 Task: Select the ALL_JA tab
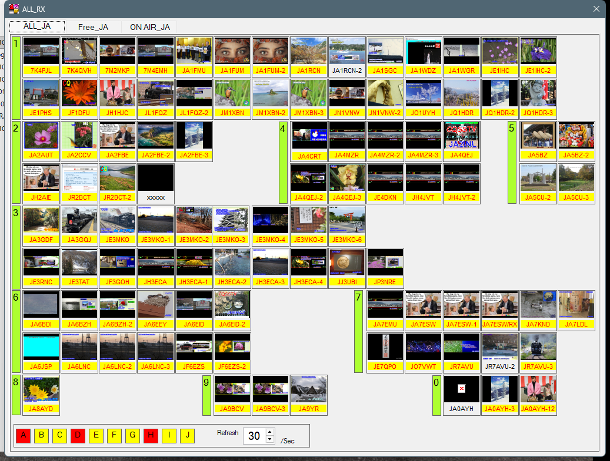tap(37, 27)
